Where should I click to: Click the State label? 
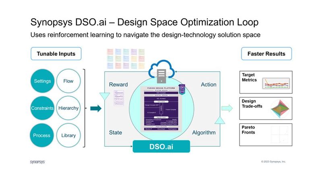pyautogui.click(x=116, y=133)
